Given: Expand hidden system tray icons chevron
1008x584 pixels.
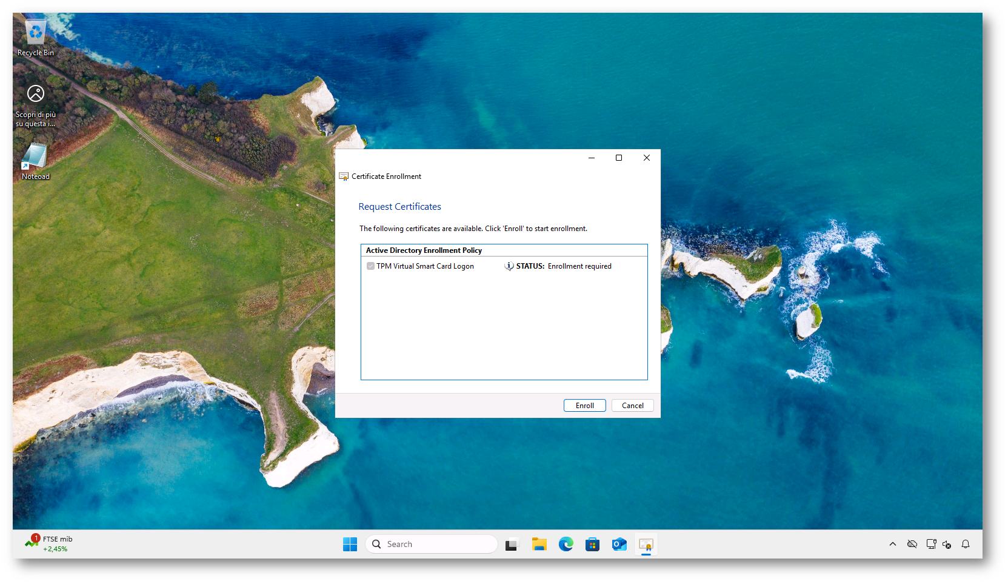Looking at the screenshot, I should coord(892,545).
